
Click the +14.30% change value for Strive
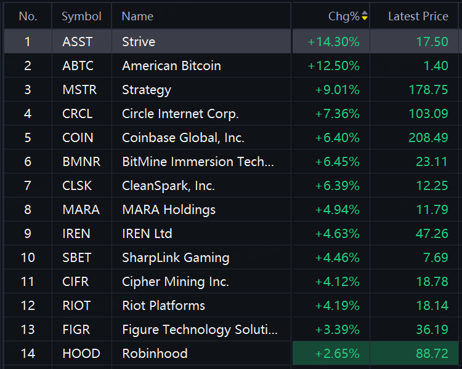333,42
